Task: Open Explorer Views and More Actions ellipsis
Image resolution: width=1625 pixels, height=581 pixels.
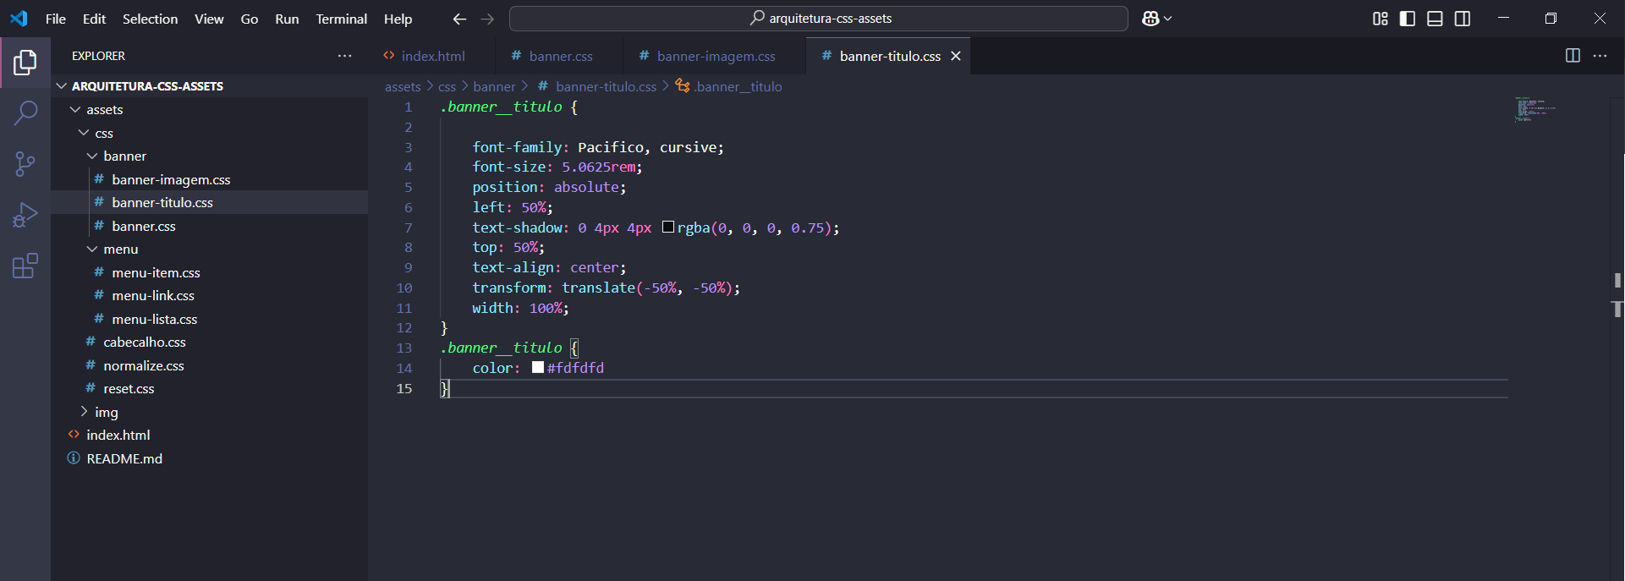Action: point(344,56)
